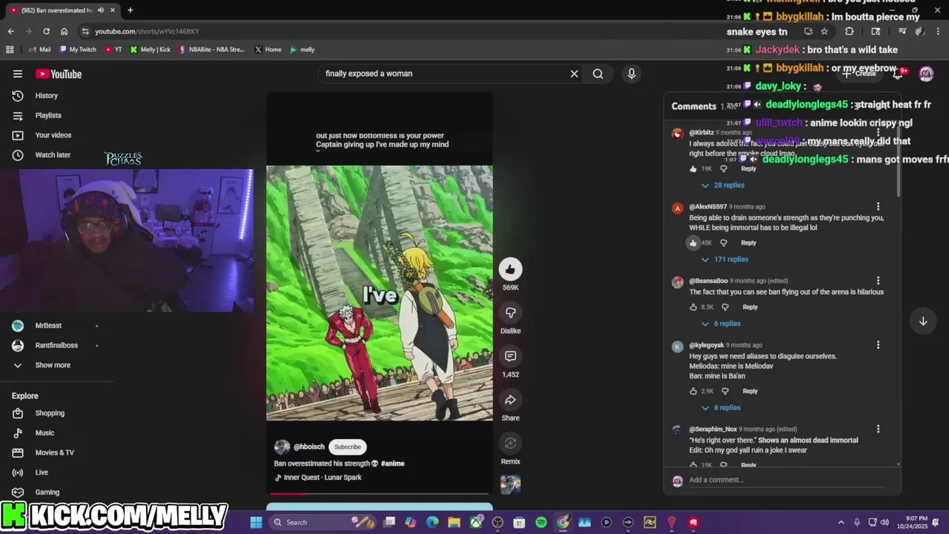Viewport: 949px width, 534px height.
Task: Dislike the kylegoyak comment
Action: [725, 391]
